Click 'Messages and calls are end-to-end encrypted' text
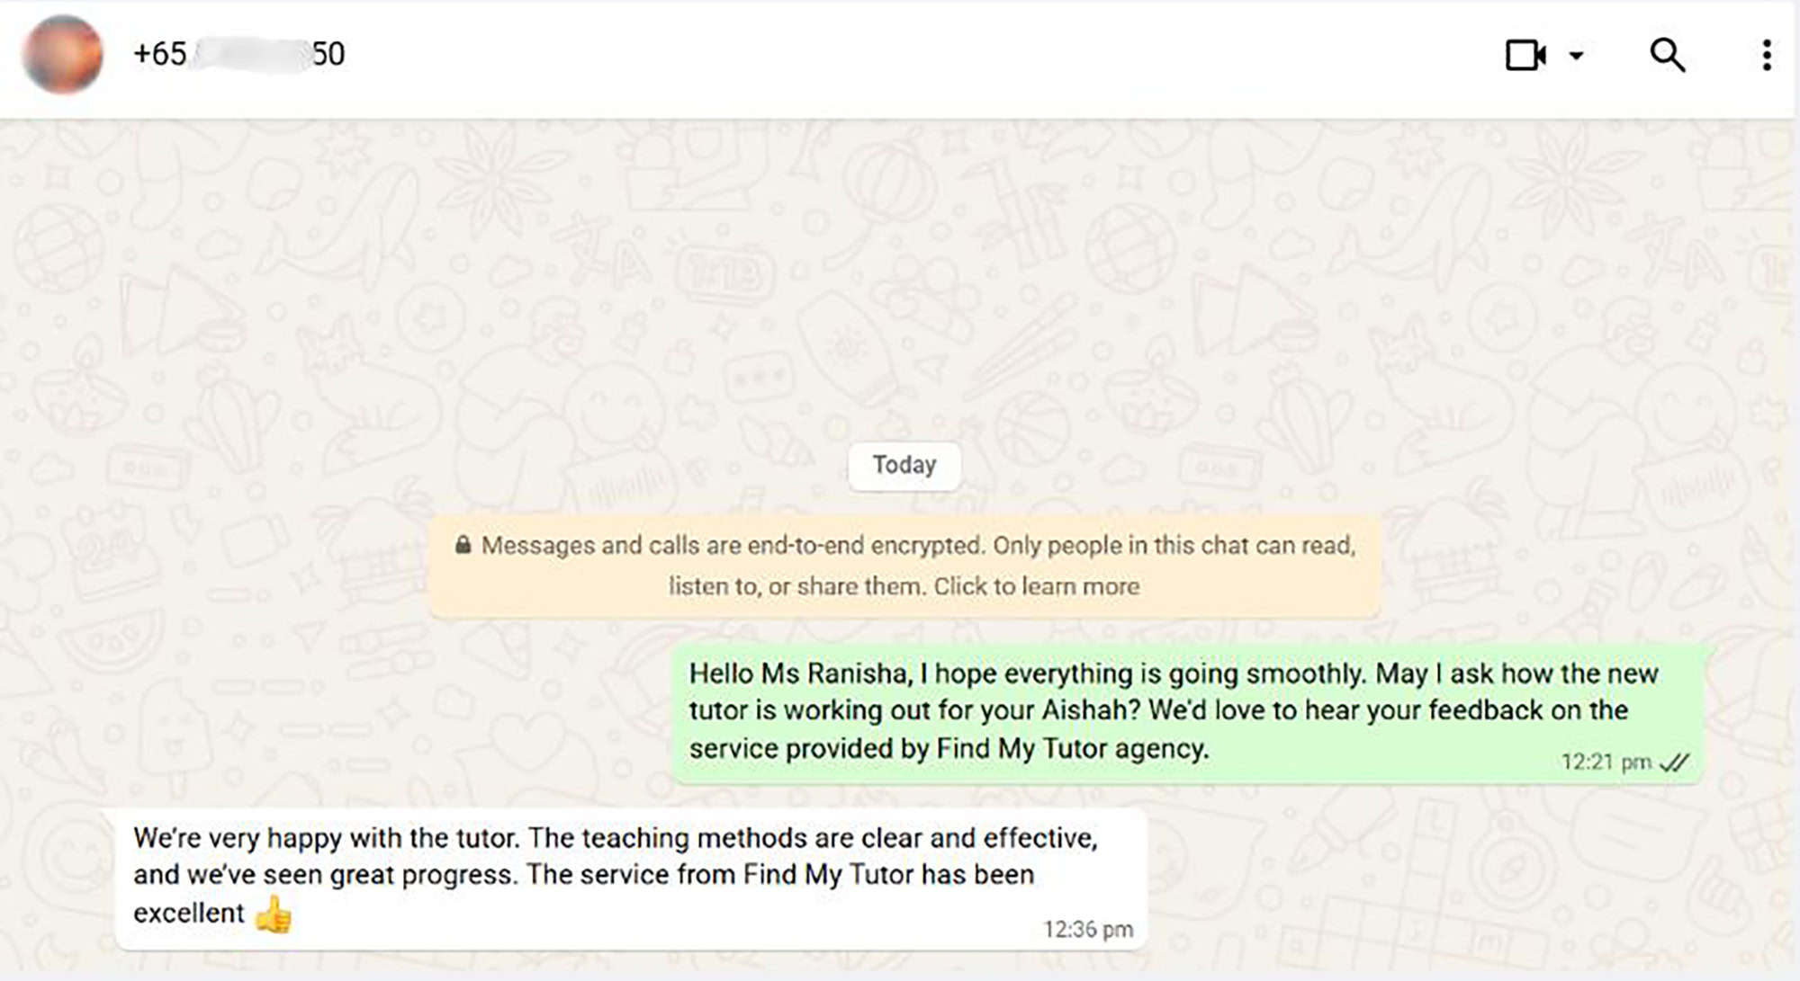The height and width of the screenshot is (981, 1800). click(x=732, y=545)
